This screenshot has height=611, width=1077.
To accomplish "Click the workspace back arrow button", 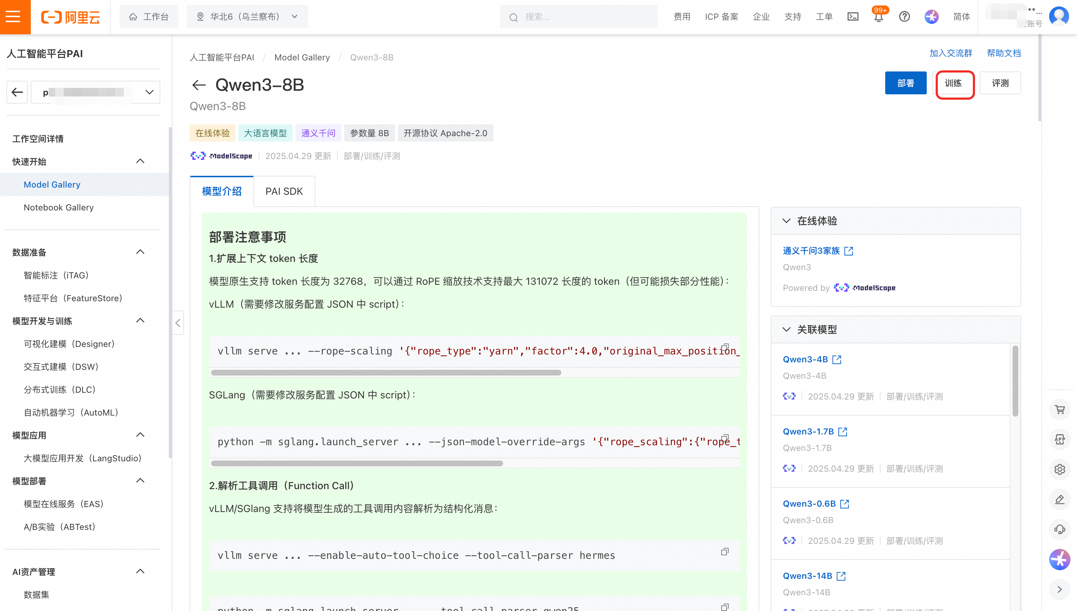I will 17,92.
